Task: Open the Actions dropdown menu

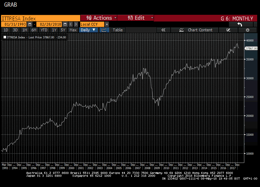Action: tap(99, 18)
